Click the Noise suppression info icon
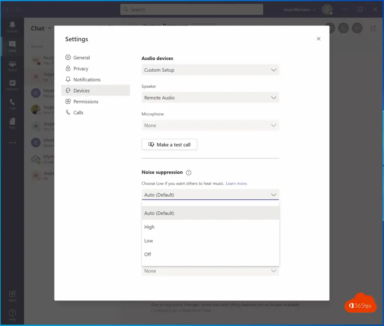This screenshot has width=384, height=326. (188, 172)
